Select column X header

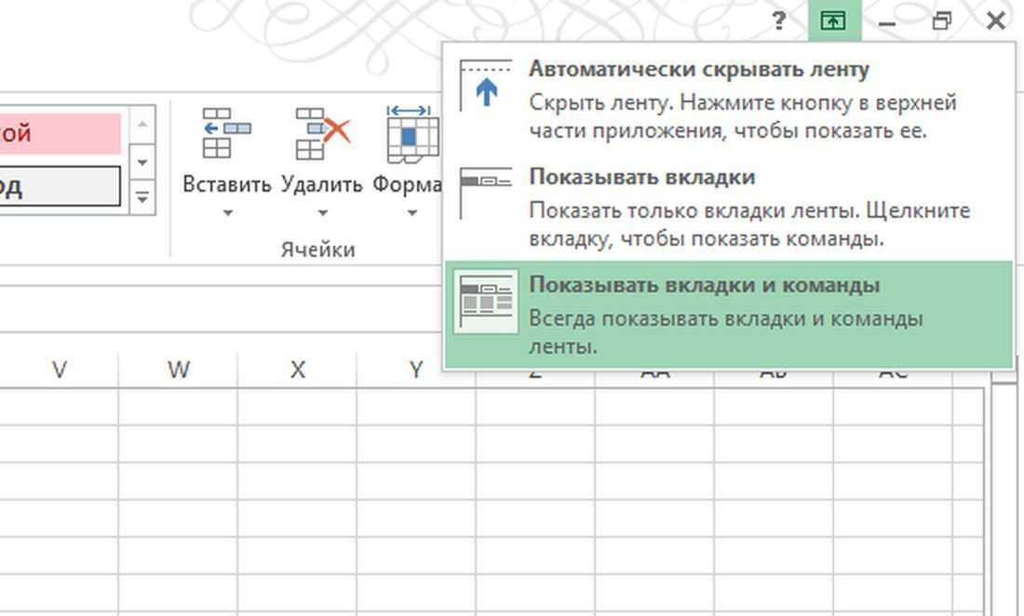pos(297,369)
